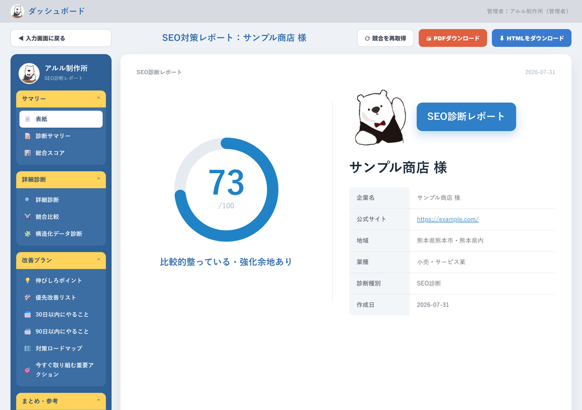The height and width of the screenshot is (410, 582).
Task: Go back with 入力画面に戻る button
Action: click(x=61, y=38)
